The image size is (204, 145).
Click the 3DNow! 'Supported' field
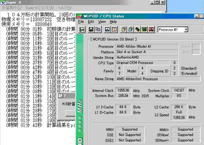(x=186, y=135)
